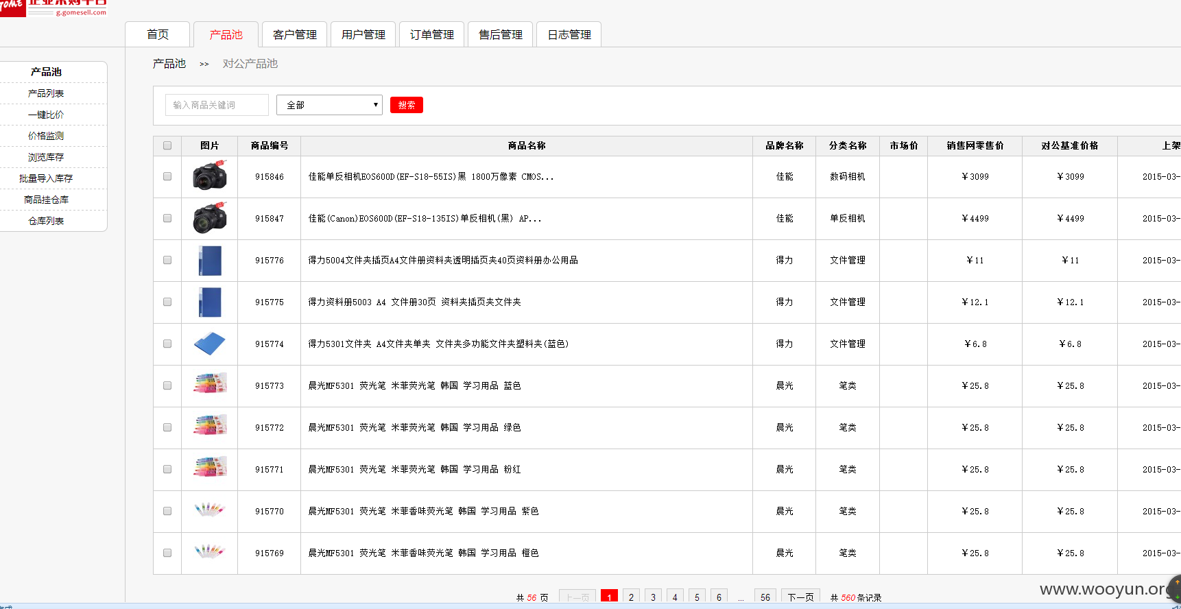Open the 订单管理 tab
Screen dimensions: 1181x609
coord(432,34)
